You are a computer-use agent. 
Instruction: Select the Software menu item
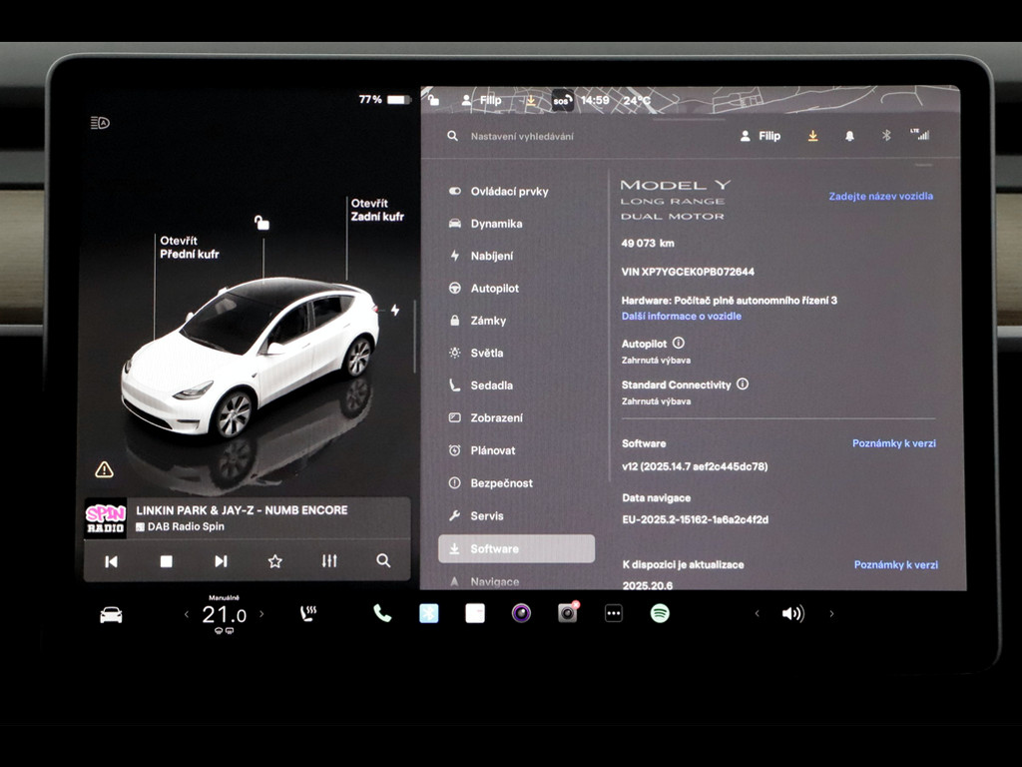pyautogui.click(x=516, y=548)
